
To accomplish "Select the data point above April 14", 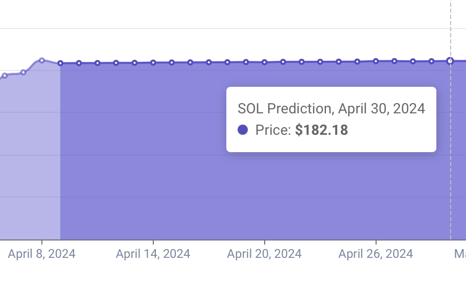I will point(153,62).
